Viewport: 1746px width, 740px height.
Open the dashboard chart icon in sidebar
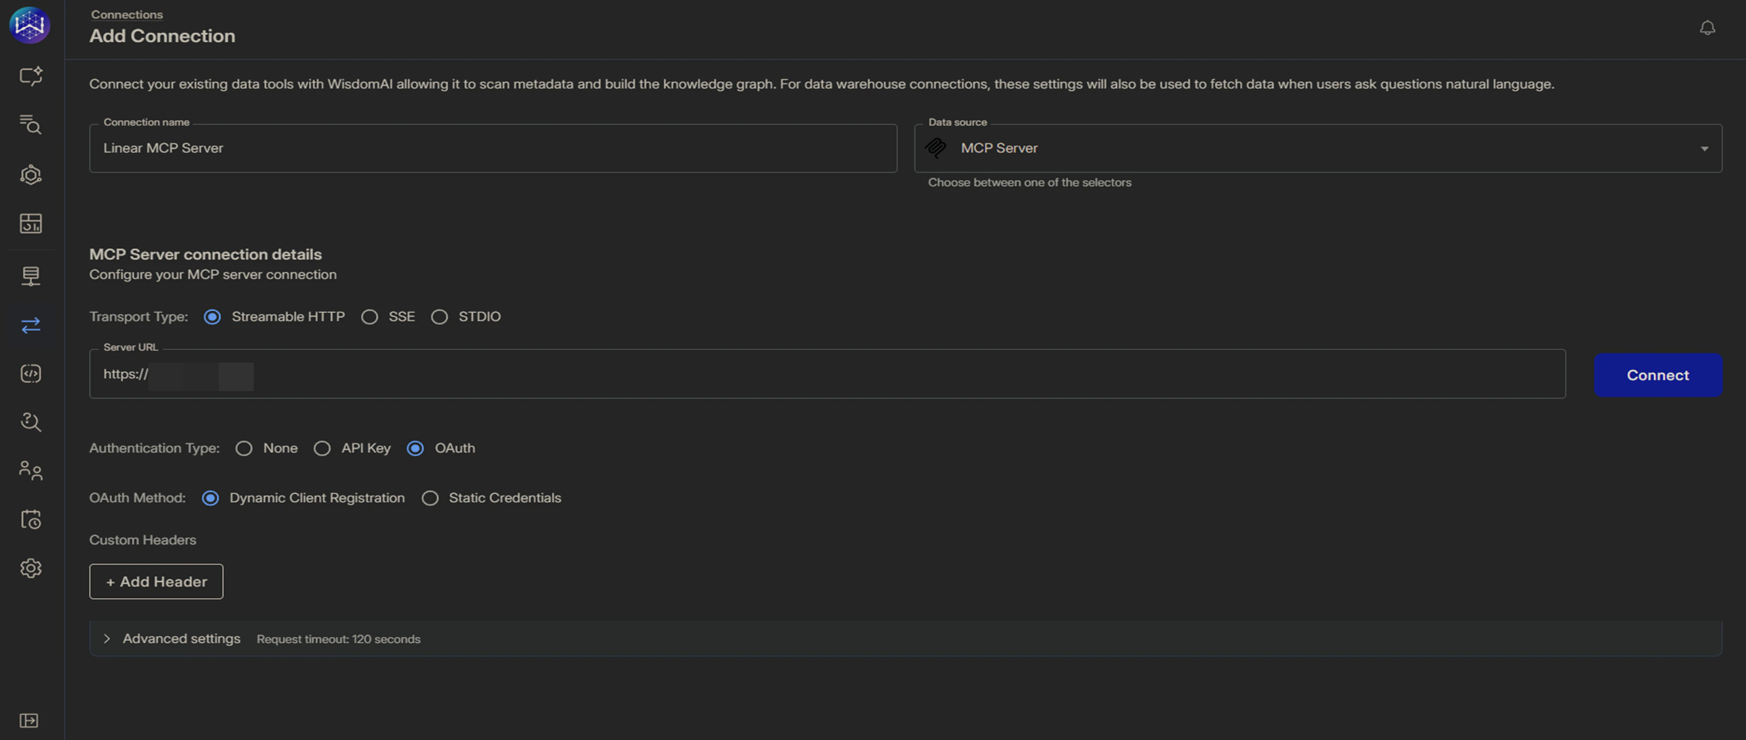click(x=30, y=223)
